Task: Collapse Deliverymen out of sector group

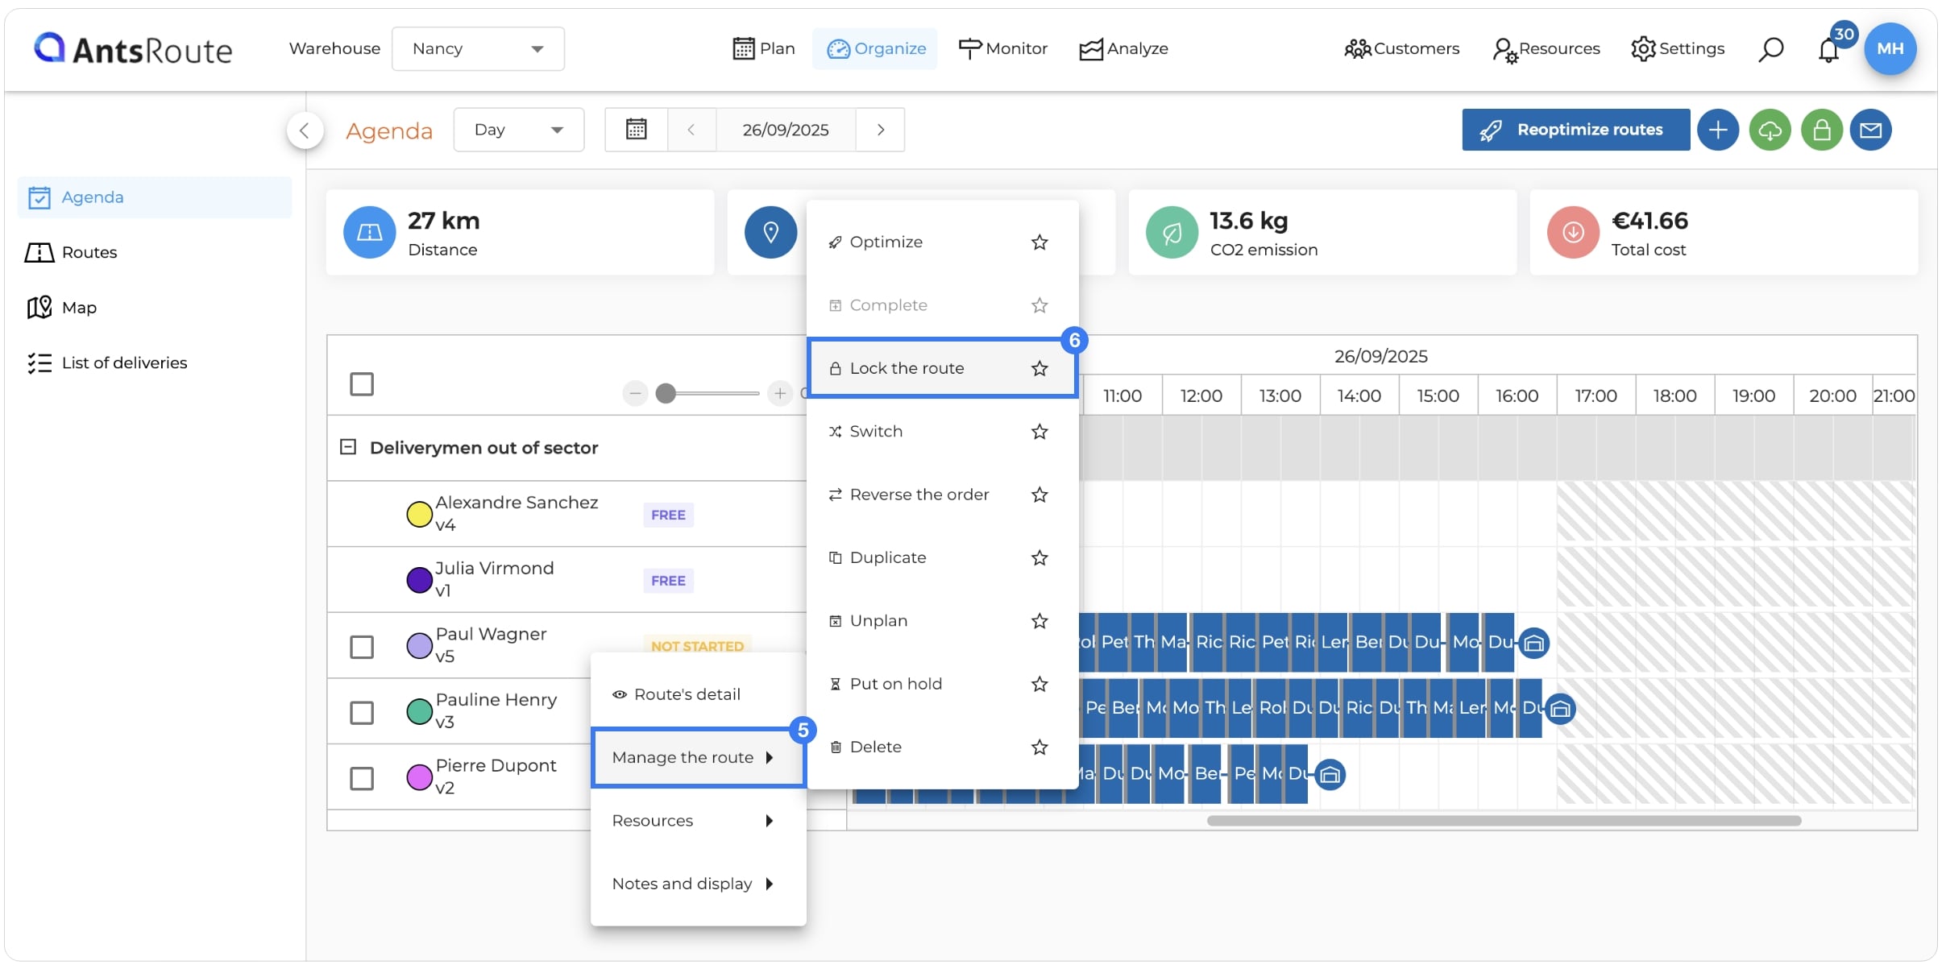Action: [348, 447]
